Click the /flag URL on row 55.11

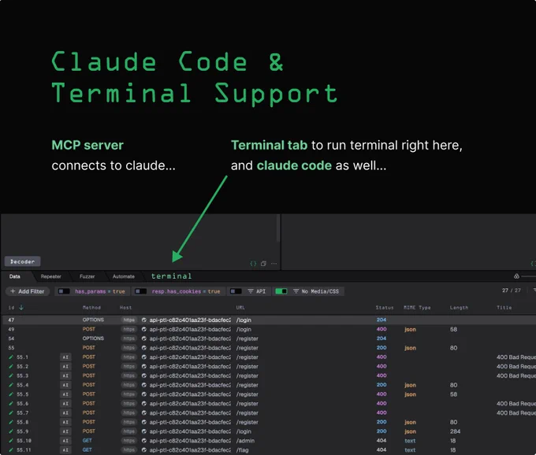[x=242, y=449]
